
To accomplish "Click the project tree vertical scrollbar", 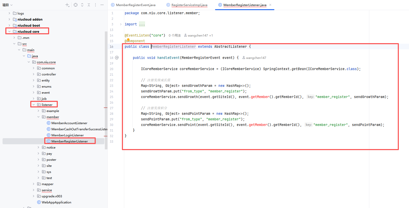I will point(106,89).
